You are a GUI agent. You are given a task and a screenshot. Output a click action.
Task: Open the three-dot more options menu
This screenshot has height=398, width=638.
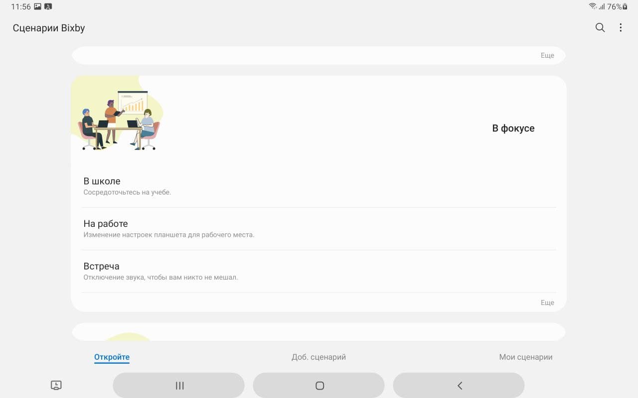(621, 28)
